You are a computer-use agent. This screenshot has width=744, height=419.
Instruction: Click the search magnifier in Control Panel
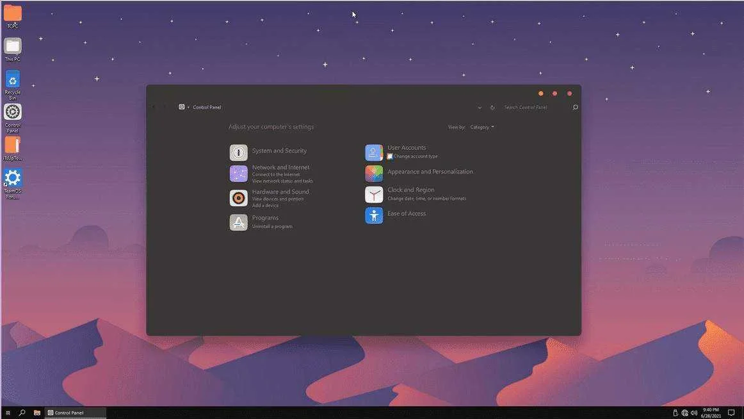[x=575, y=107]
